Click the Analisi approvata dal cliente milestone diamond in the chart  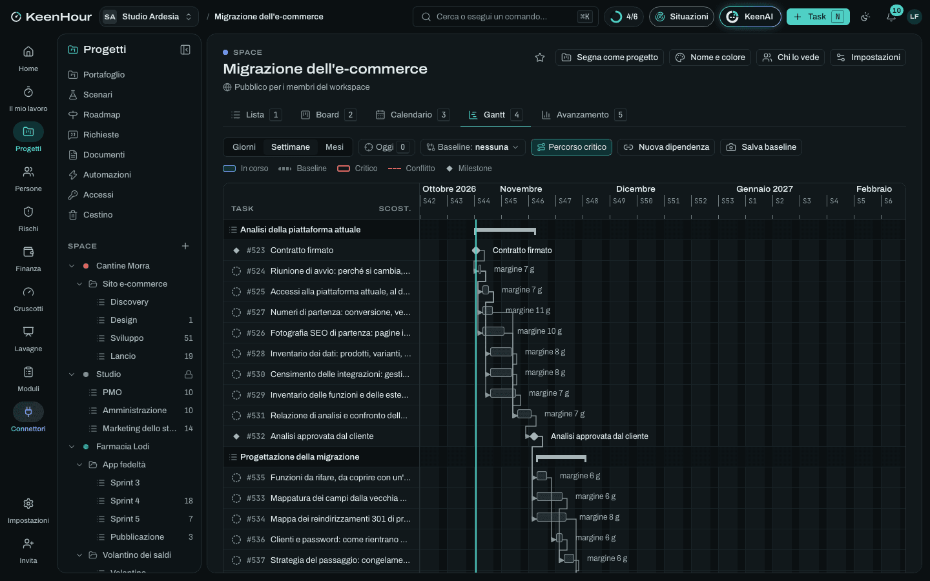[534, 436]
